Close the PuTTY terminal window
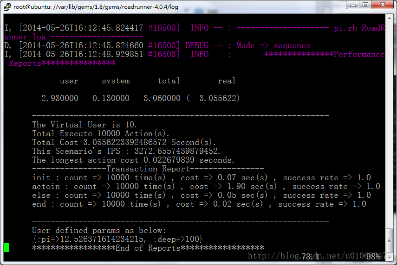The image size is (397, 265). [x=383, y=5]
